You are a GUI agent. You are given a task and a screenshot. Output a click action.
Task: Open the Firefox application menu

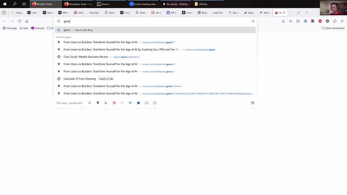tap(342, 21)
